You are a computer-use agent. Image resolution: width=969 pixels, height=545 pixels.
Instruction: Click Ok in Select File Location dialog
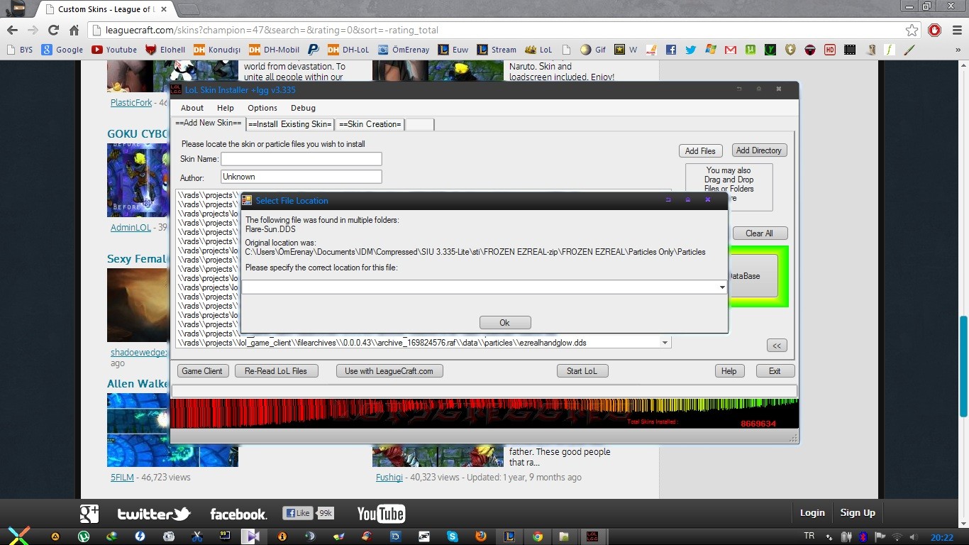[504, 322]
